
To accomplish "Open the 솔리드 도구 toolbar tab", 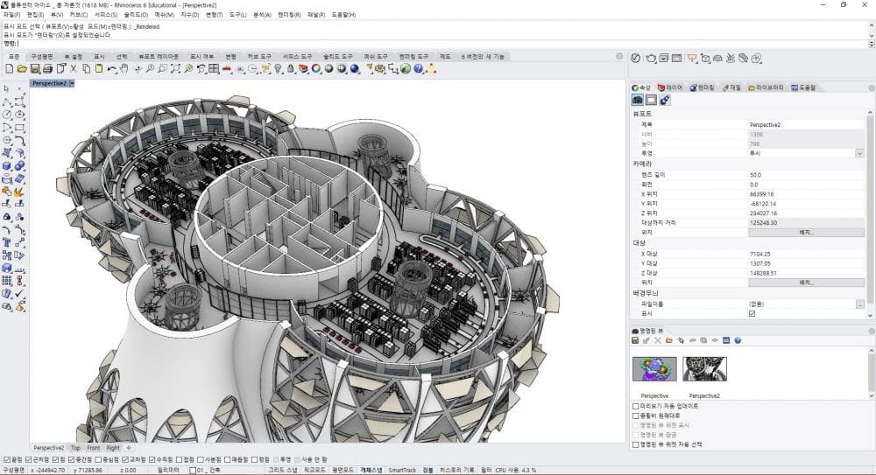I will click(337, 56).
